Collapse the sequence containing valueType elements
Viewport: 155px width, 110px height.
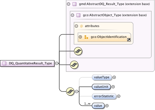click(77, 91)
